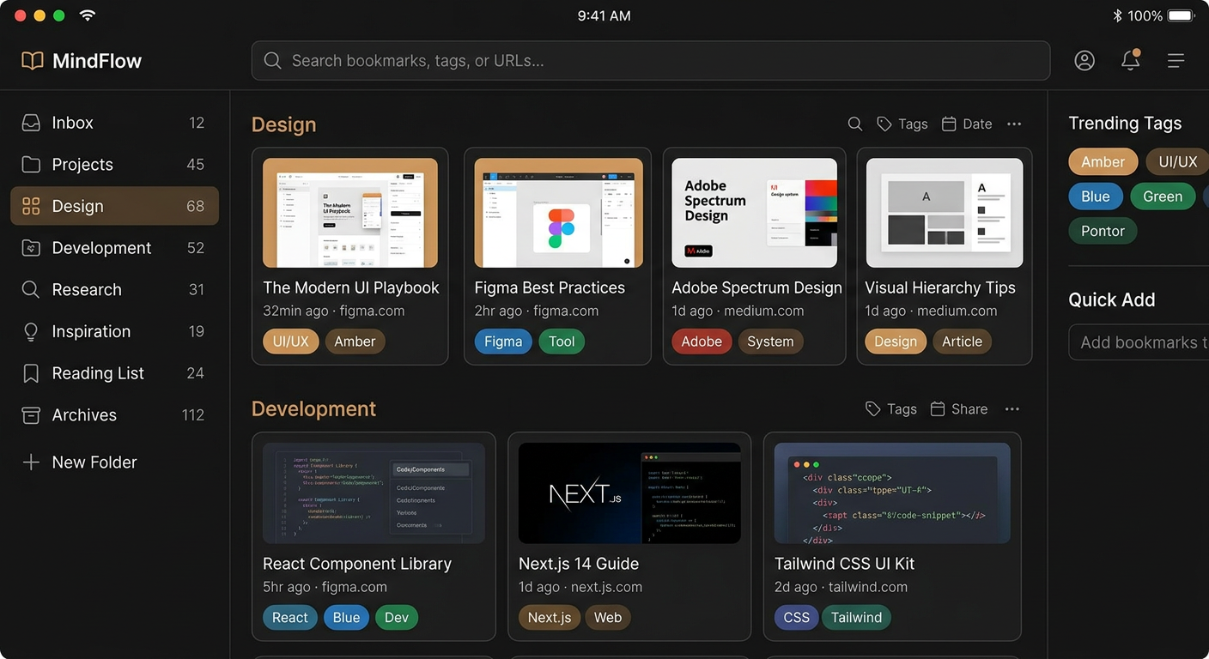
Task: Select the Green trending tag
Action: [x=1163, y=196]
